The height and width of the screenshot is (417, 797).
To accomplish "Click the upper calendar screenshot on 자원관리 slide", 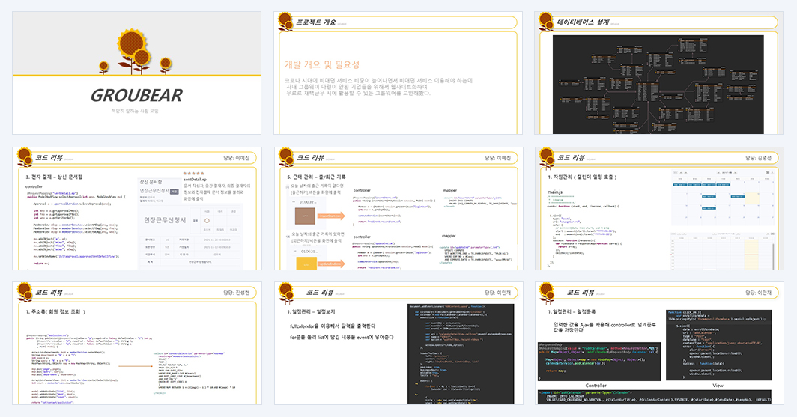I will pos(722,198).
